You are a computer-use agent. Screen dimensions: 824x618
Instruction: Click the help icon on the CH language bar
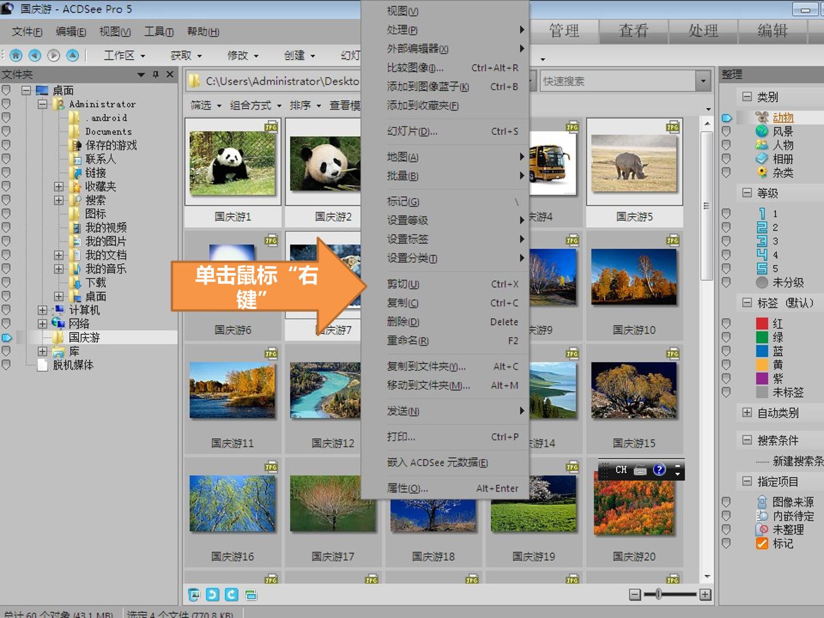tap(659, 470)
